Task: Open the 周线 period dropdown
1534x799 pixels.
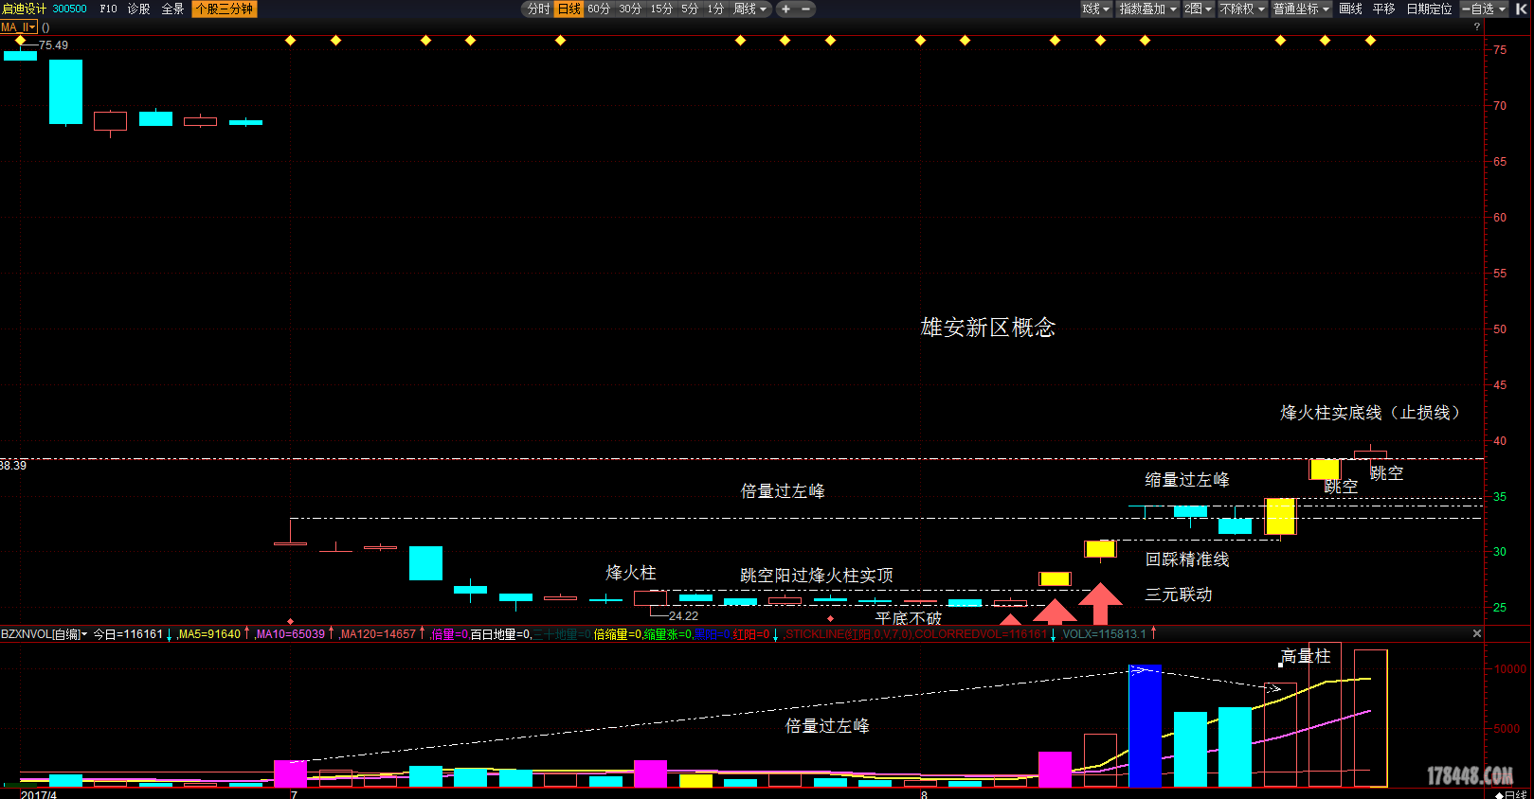Action: point(749,9)
